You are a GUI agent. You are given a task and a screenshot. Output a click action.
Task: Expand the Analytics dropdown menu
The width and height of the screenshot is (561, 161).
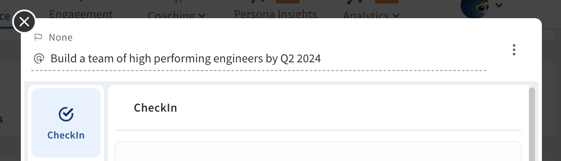point(371,15)
